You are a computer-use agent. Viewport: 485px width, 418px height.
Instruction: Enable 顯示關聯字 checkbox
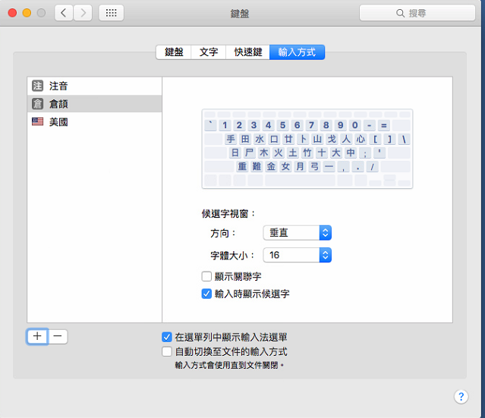[x=206, y=276]
